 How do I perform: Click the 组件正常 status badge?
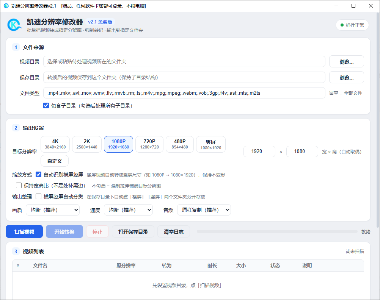[x=352, y=25]
